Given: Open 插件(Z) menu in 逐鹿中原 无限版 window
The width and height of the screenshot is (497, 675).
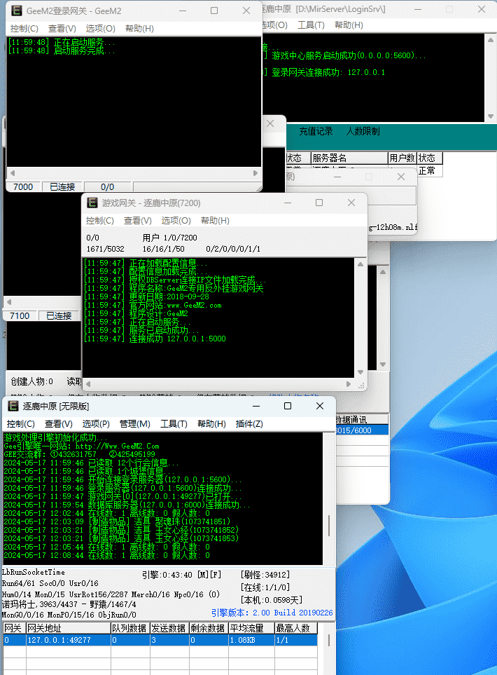Looking at the screenshot, I should pyautogui.click(x=249, y=424).
